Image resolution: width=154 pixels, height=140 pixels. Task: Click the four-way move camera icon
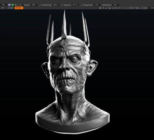(116, 8)
